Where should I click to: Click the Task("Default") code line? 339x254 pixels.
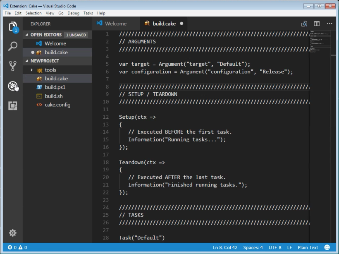142,238
